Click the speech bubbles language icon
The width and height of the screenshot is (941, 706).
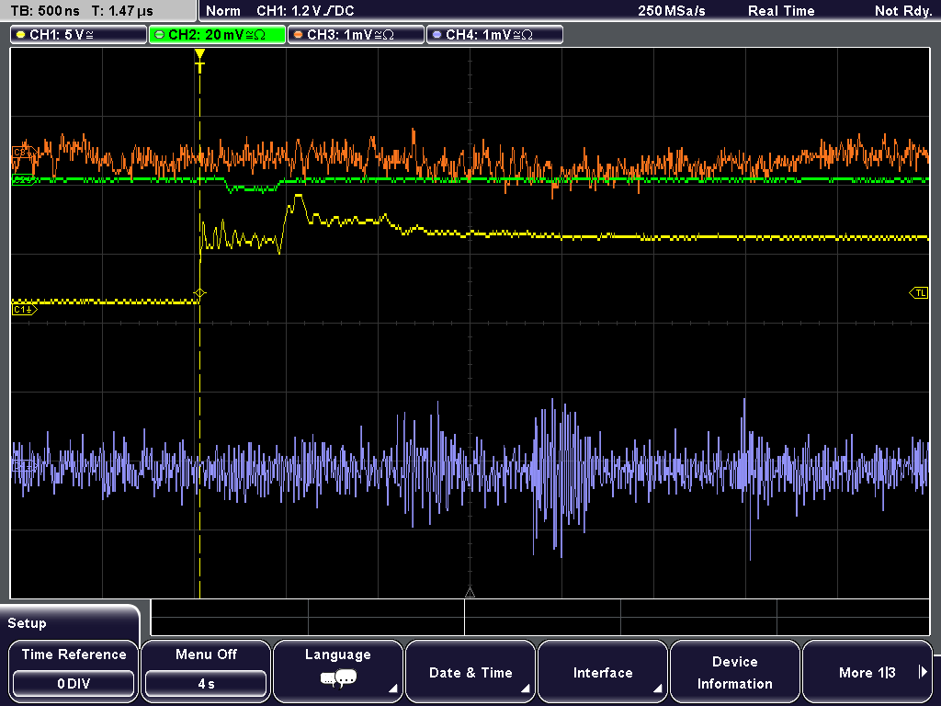[x=338, y=679]
